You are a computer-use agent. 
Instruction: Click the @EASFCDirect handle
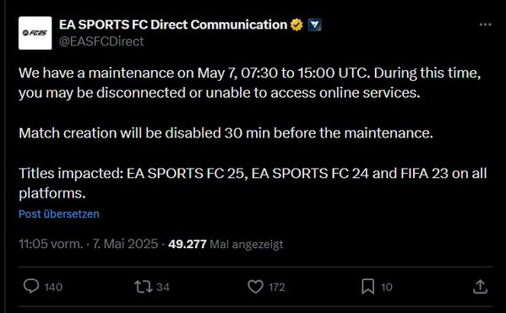click(x=101, y=41)
